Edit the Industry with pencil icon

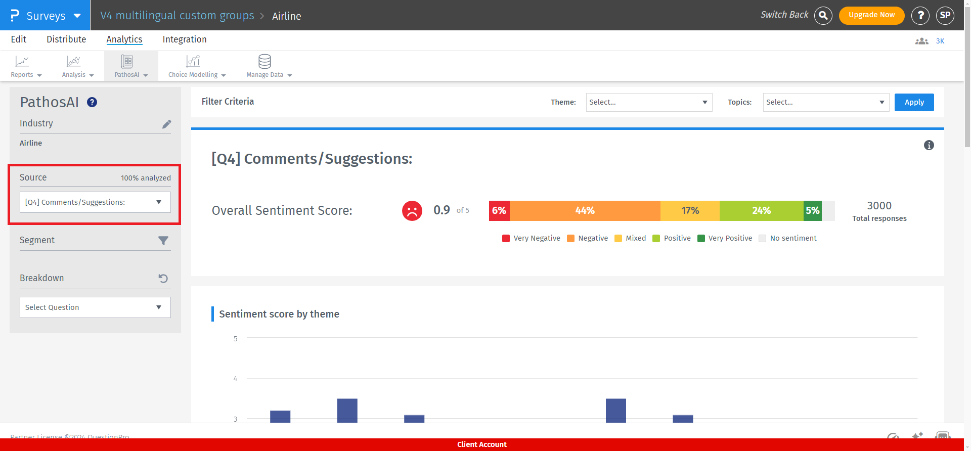(166, 124)
